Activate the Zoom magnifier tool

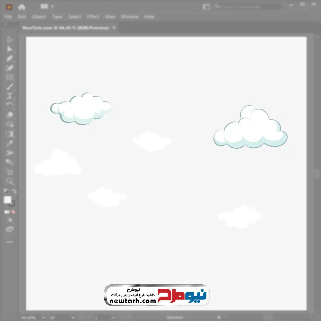point(10,181)
